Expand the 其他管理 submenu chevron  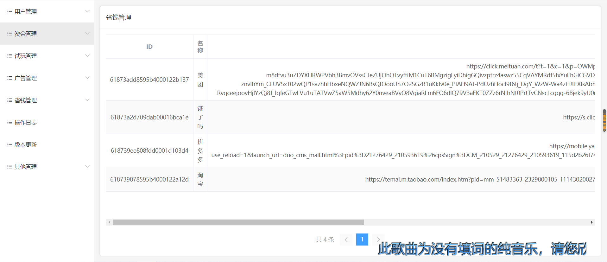[87, 167]
